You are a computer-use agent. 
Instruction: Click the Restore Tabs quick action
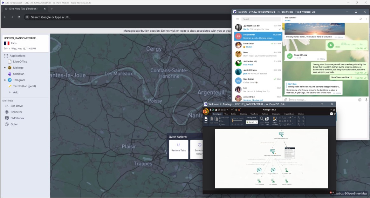point(178,149)
